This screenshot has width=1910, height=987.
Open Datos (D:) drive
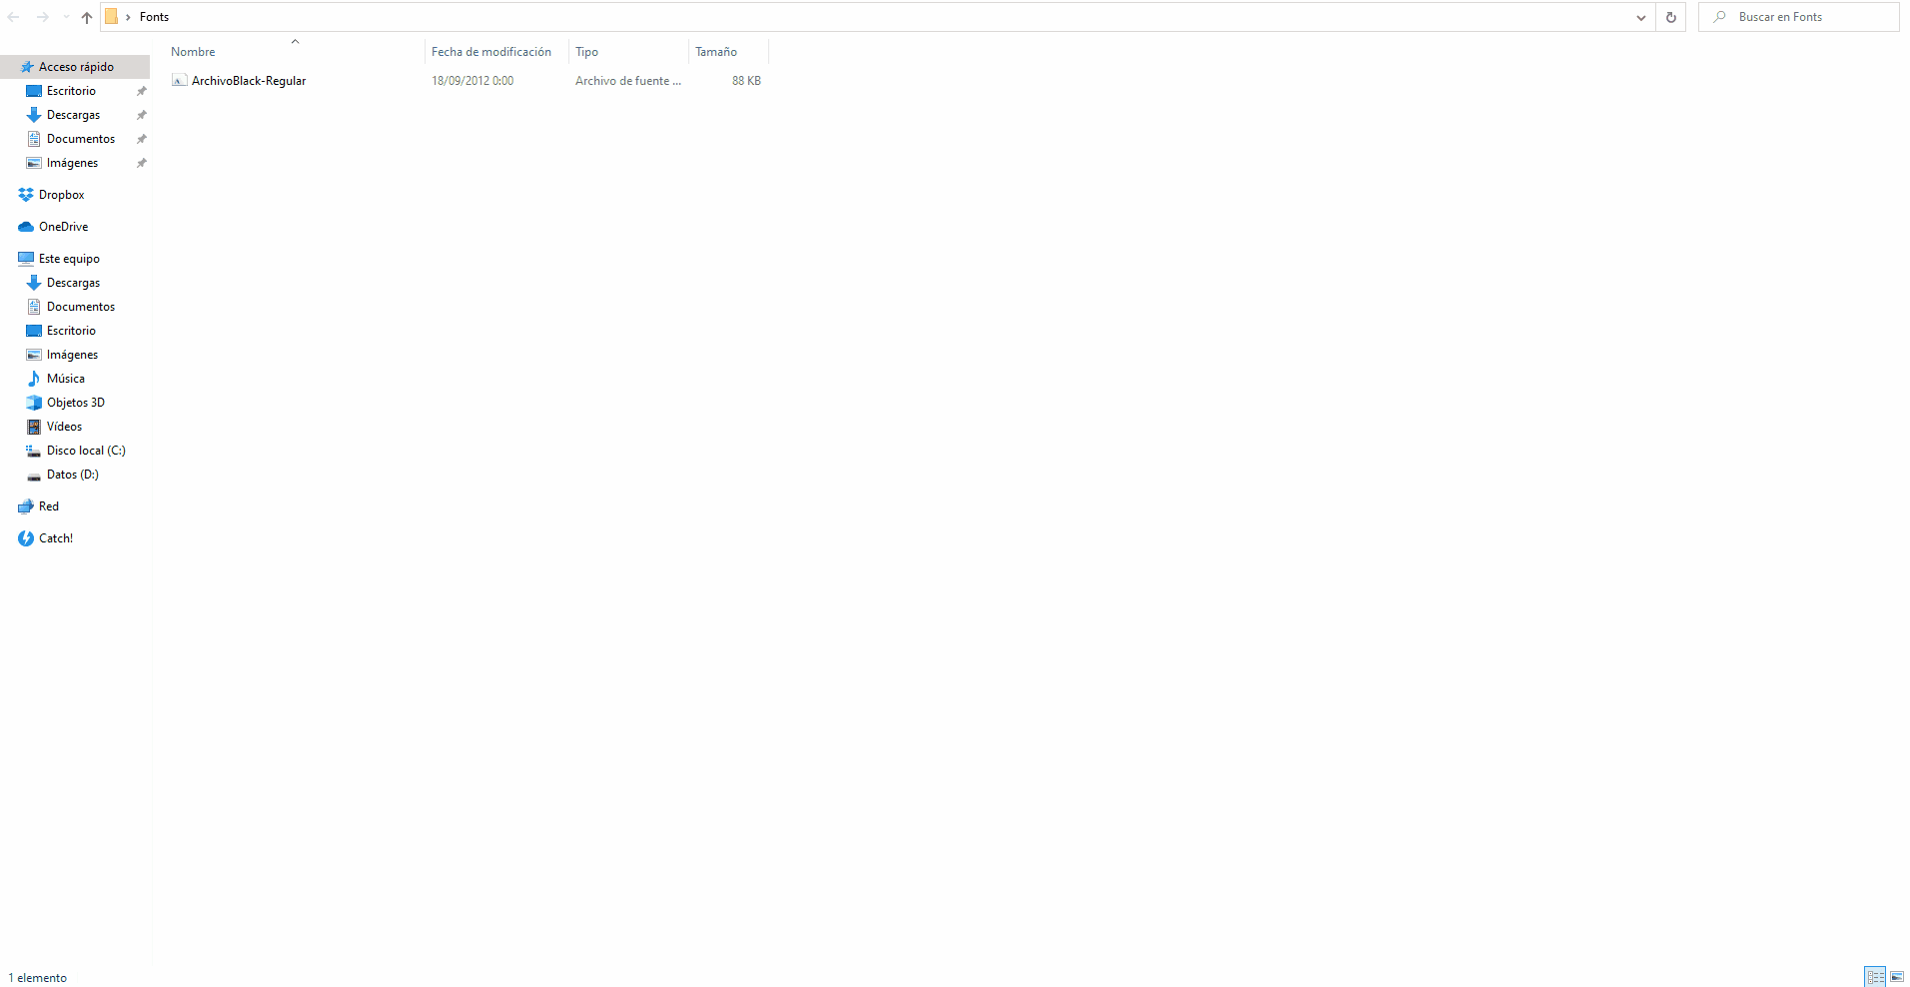pyautogui.click(x=72, y=475)
